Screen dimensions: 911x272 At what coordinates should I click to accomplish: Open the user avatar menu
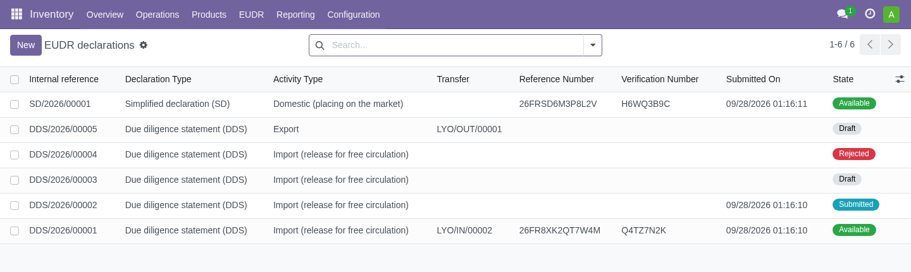[891, 15]
